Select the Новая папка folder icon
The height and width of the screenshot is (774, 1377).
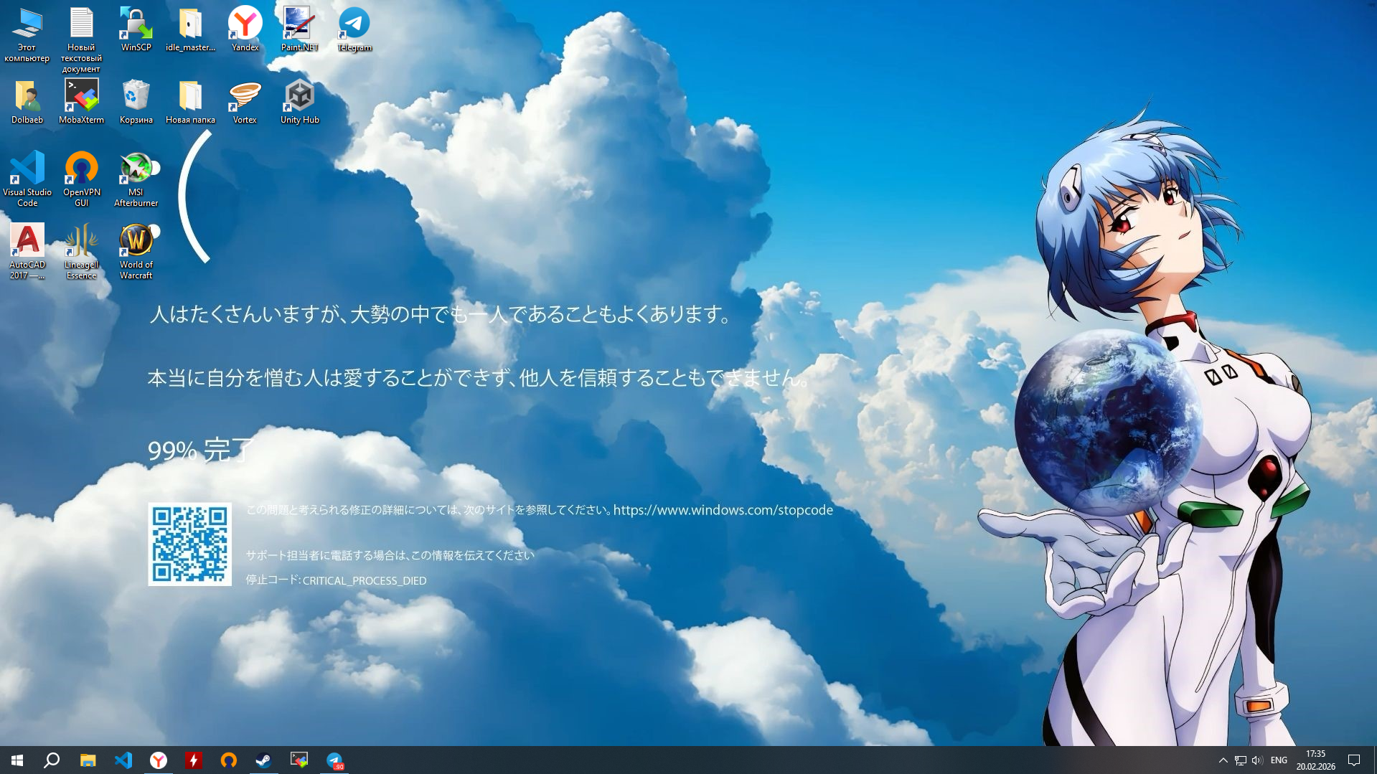click(190, 102)
